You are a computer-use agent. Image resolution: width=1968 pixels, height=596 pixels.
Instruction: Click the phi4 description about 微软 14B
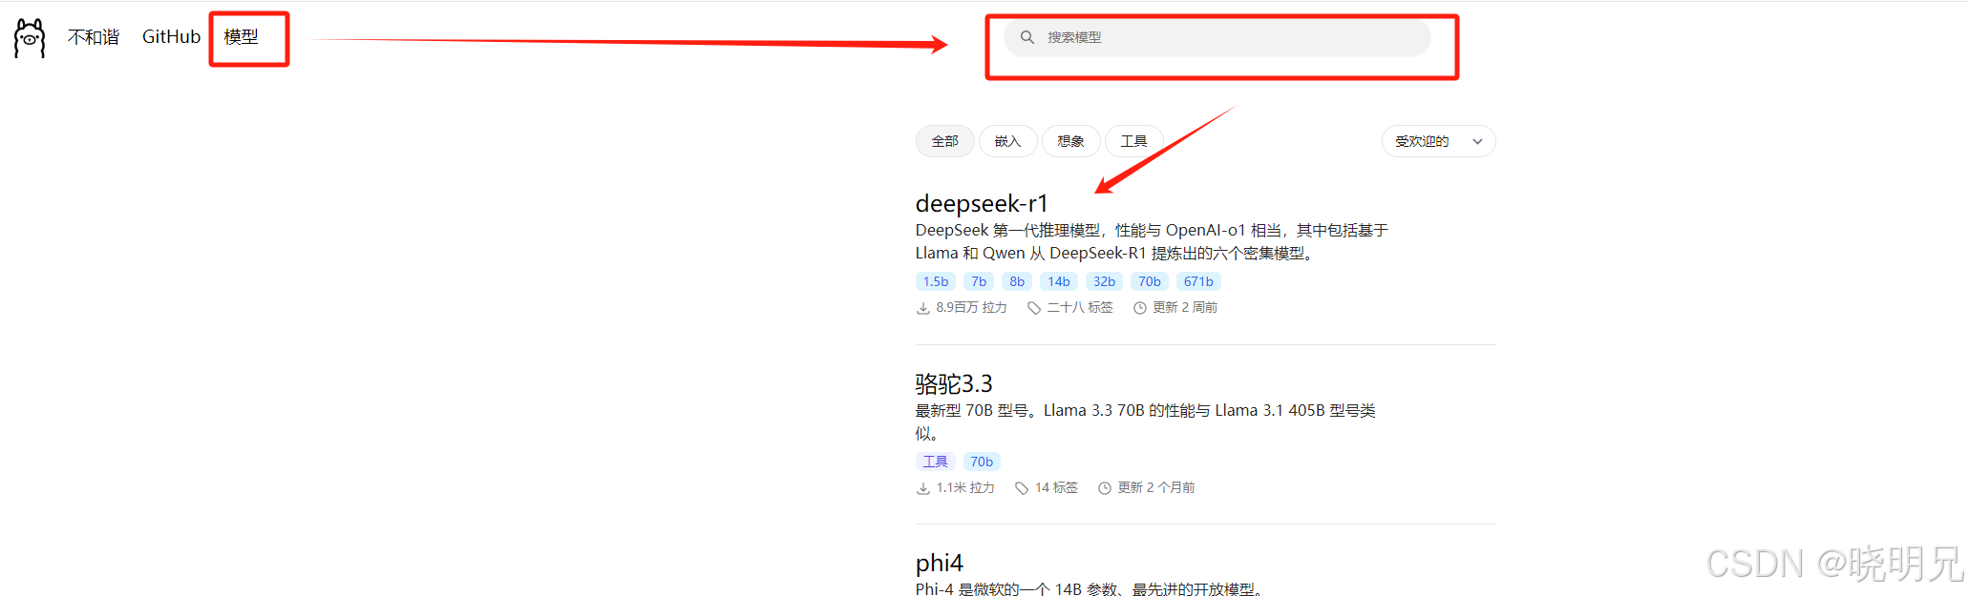pos(1091,589)
